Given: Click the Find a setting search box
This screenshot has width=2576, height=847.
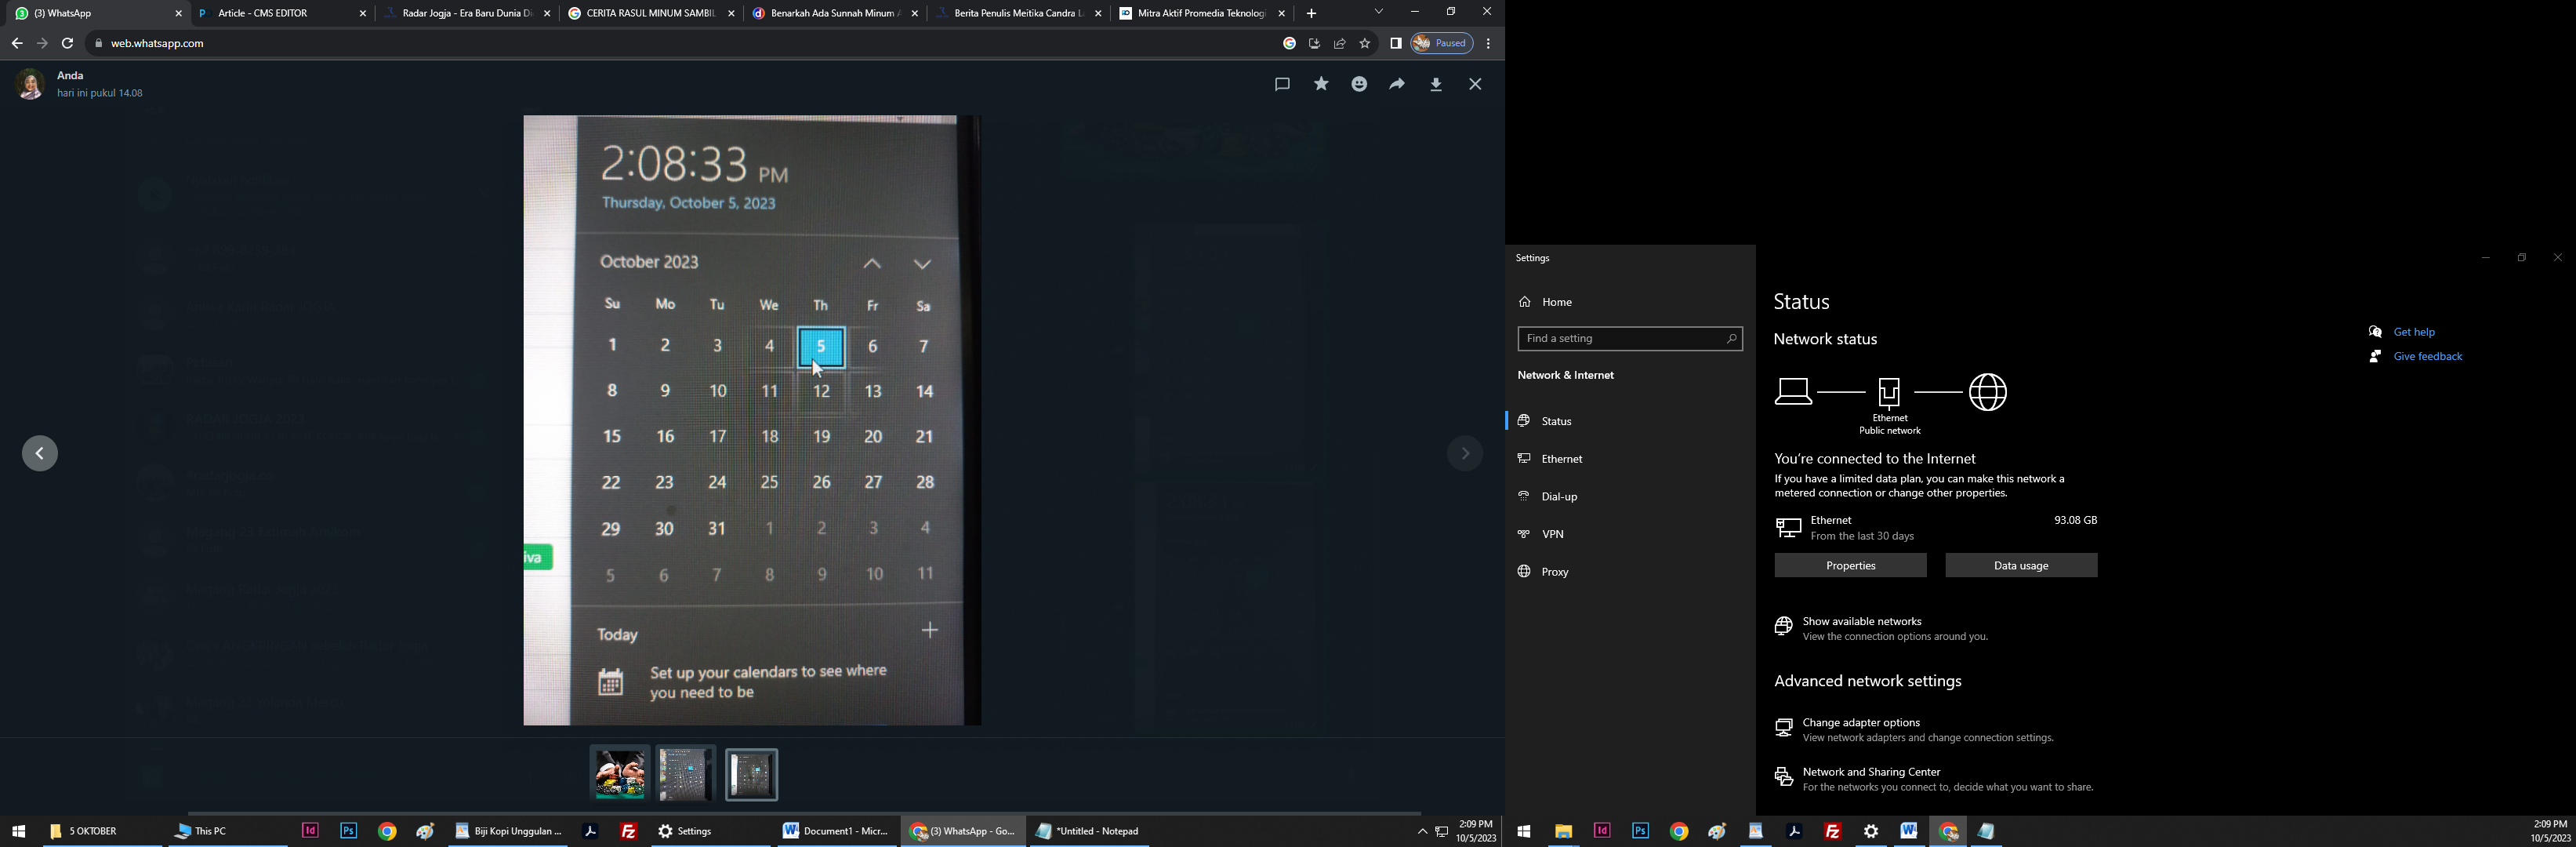Looking at the screenshot, I should click(1620, 339).
